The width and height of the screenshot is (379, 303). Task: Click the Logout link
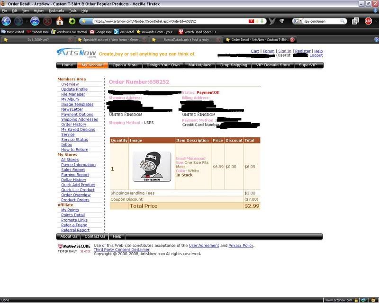coord(316,55)
